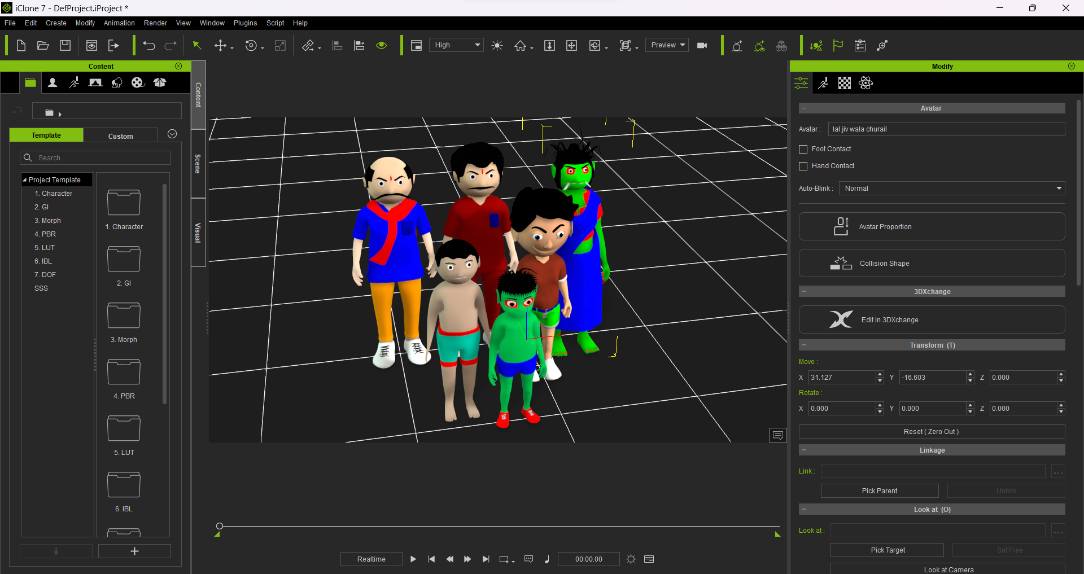The image size is (1084, 574).
Task: Click the timeline playhead slider handle
Action: pos(220,526)
